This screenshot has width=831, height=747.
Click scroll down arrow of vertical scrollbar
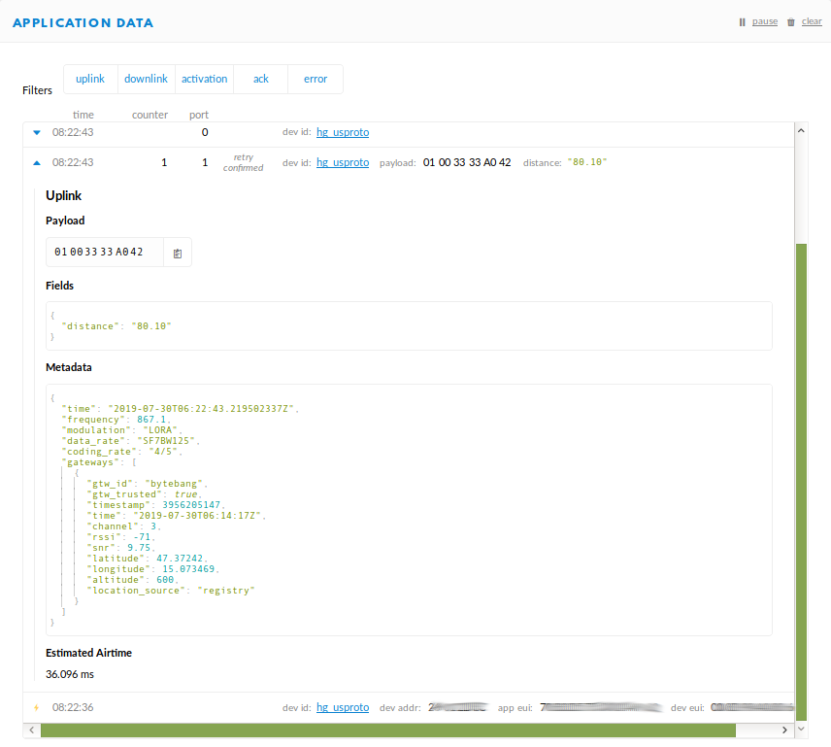[x=801, y=729]
